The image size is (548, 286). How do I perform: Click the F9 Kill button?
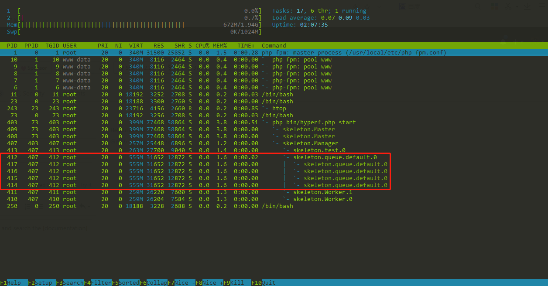click(237, 283)
